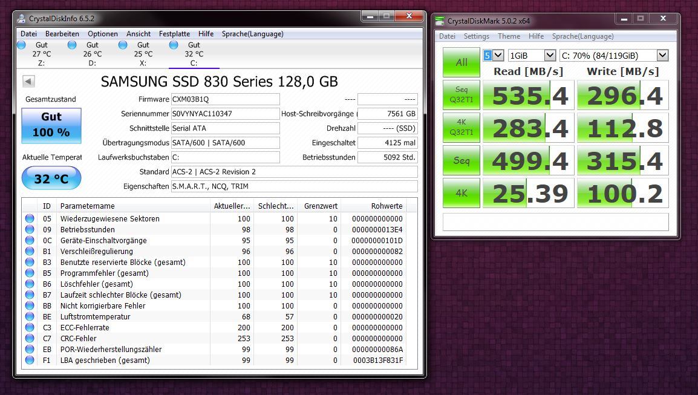Open test count dropdown showing 5
The width and height of the screenshot is (698, 395).
[x=493, y=55]
